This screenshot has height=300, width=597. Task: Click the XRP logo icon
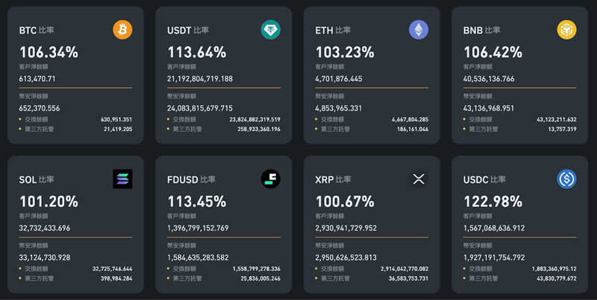(419, 179)
